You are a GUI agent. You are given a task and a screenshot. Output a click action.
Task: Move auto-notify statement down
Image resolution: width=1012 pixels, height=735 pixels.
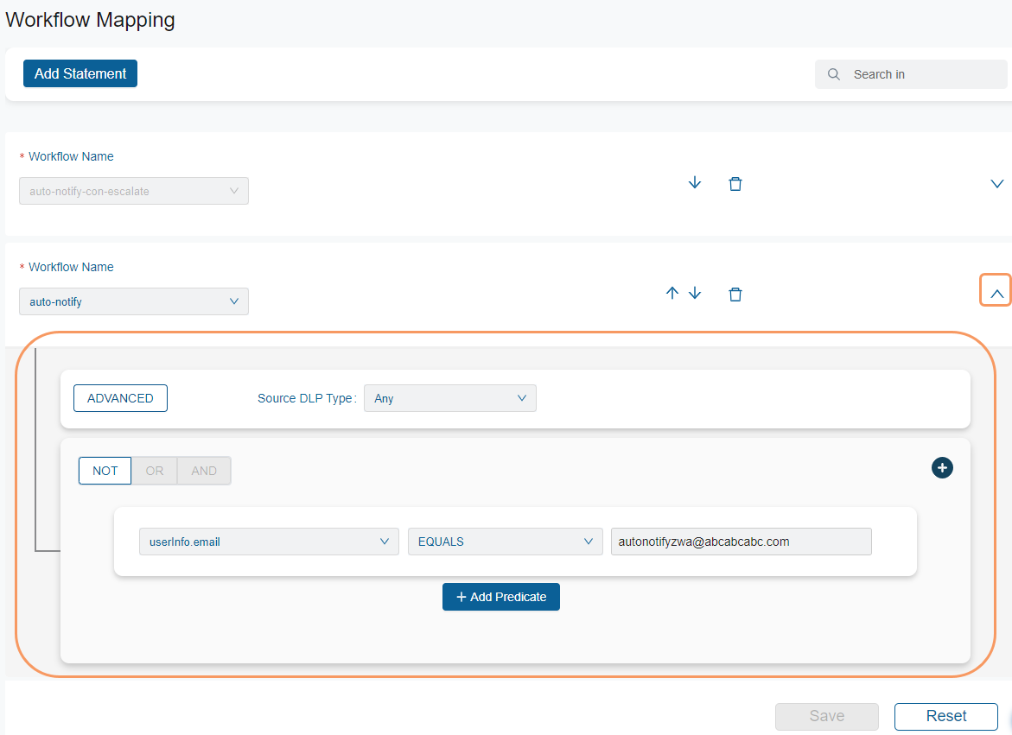coord(695,294)
